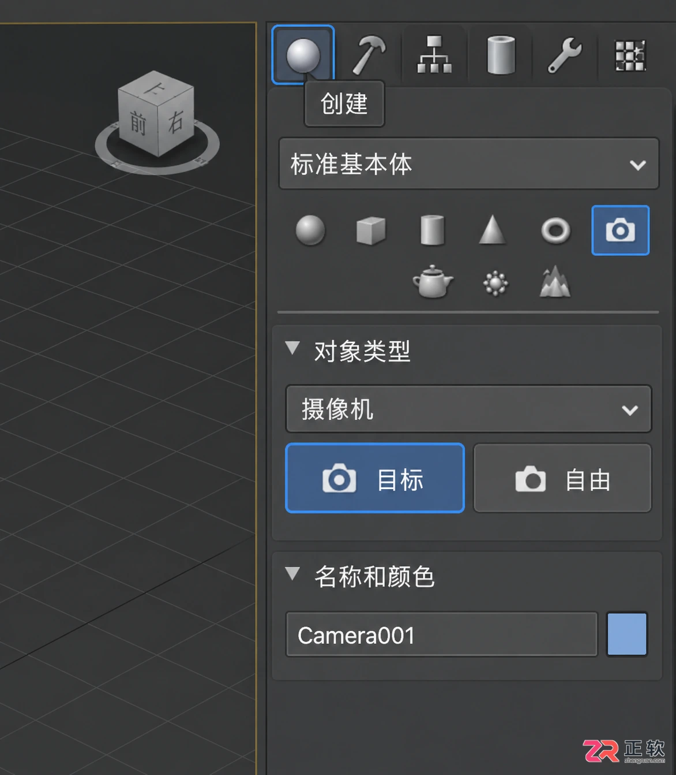Collapse the 名称和颜色 rollout
Image resolution: width=676 pixels, height=775 pixels.
click(292, 573)
